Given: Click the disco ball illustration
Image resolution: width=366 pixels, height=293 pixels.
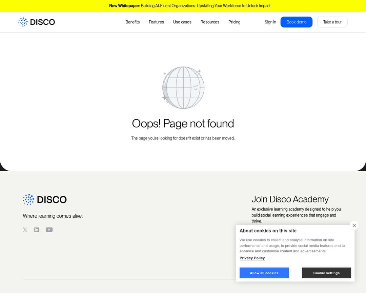Looking at the screenshot, I should [183, 87].
